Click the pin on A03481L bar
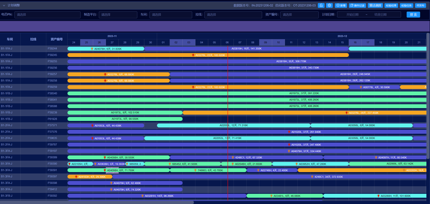 pos(271,196)
